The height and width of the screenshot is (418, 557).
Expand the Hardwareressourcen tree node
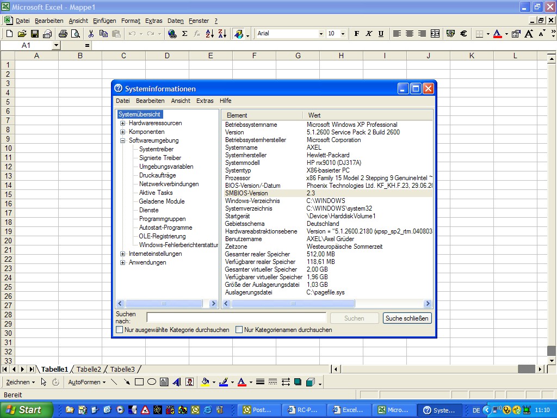(x=123, y=123)
